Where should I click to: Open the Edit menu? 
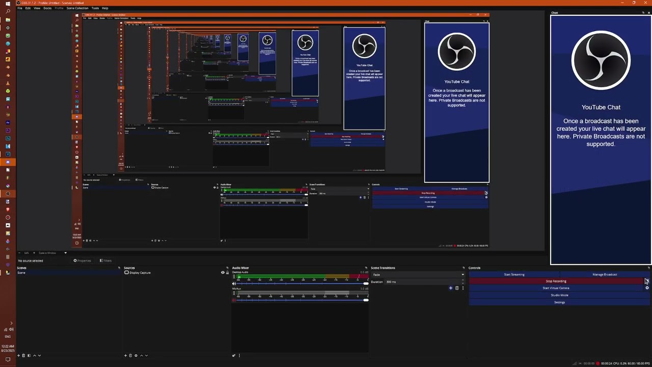coord(28,8)
